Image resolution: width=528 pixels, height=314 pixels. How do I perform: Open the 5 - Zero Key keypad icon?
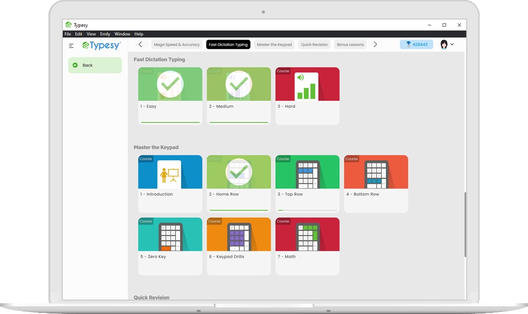coord(171,237)
